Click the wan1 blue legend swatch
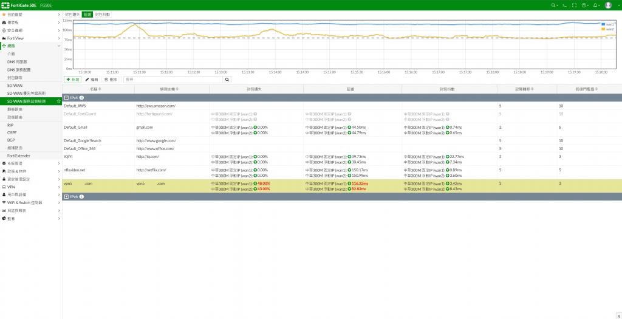The image size is (622, 319). tap(603, 24)
